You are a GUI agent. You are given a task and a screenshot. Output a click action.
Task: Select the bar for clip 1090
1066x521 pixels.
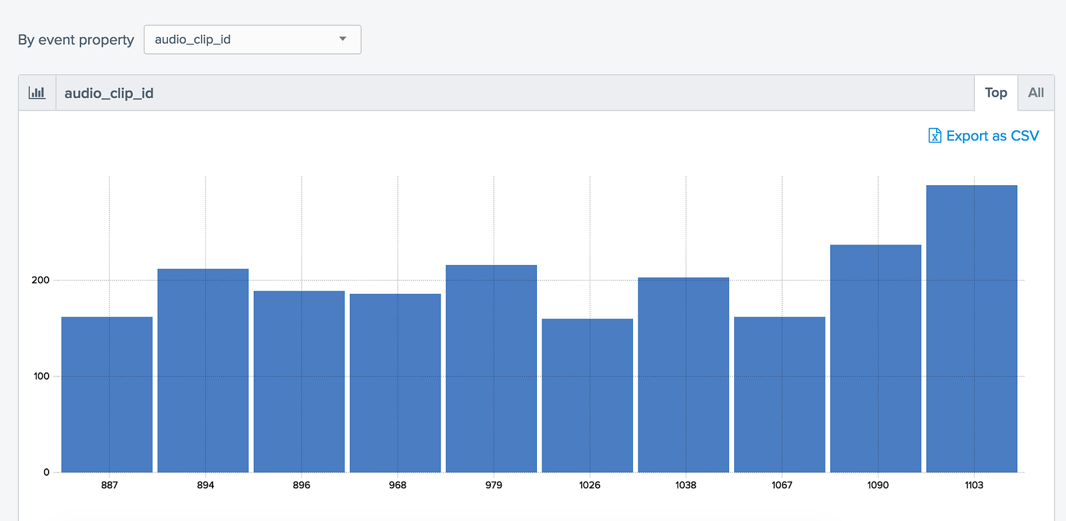click(875, 358)
